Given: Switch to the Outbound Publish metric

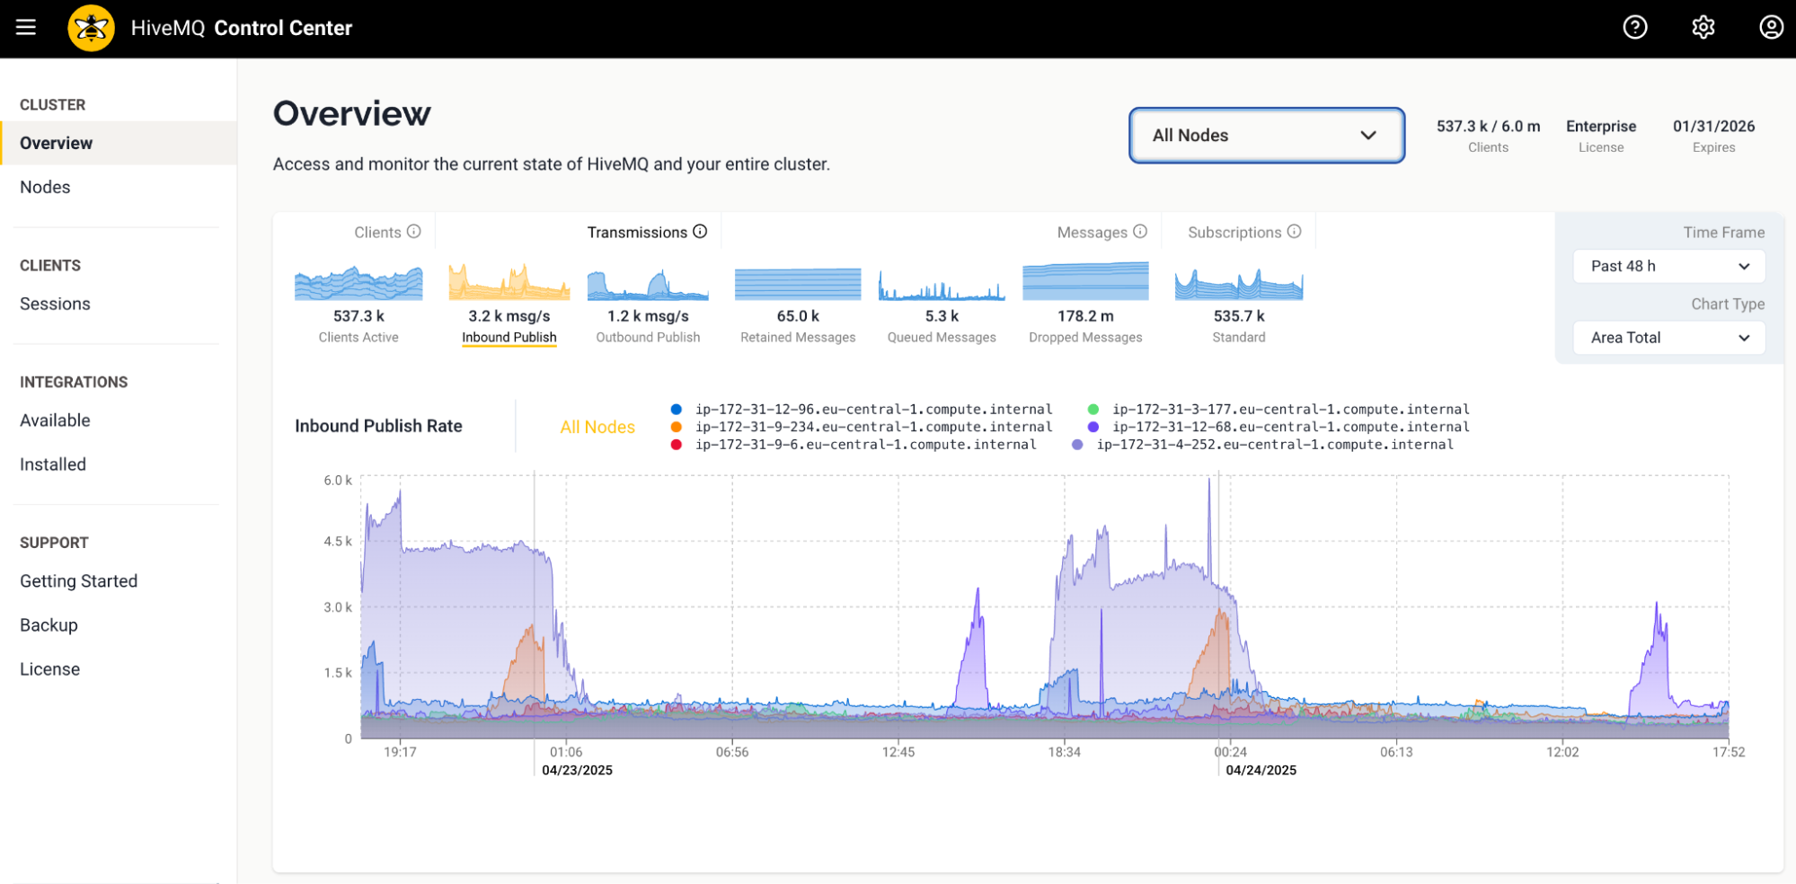Looking at the screenshot, I should pyautogui.click(x=647, y=305).
